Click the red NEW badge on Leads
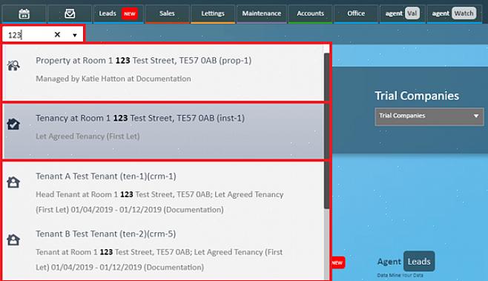Image resolution: width=488 pixels, height=281 pixels. coord(130,13)
